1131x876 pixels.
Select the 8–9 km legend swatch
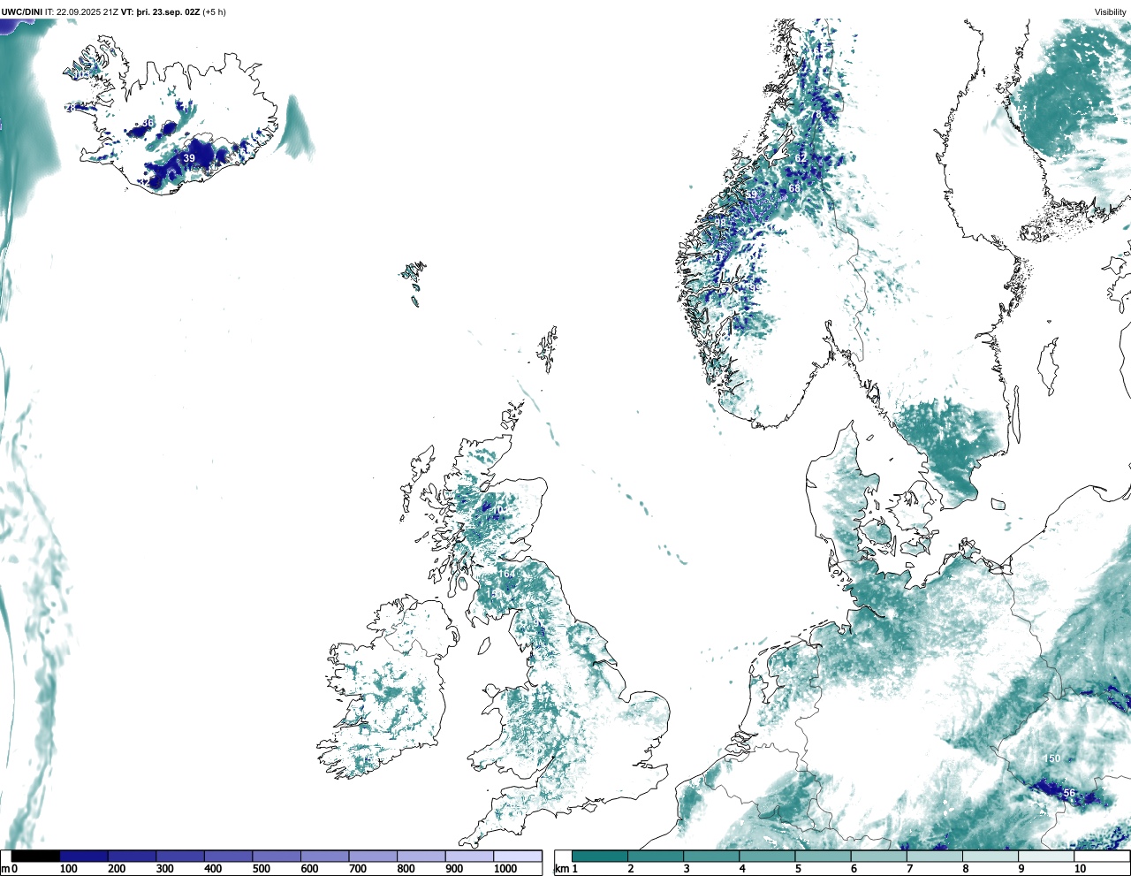tap(990, 856)
